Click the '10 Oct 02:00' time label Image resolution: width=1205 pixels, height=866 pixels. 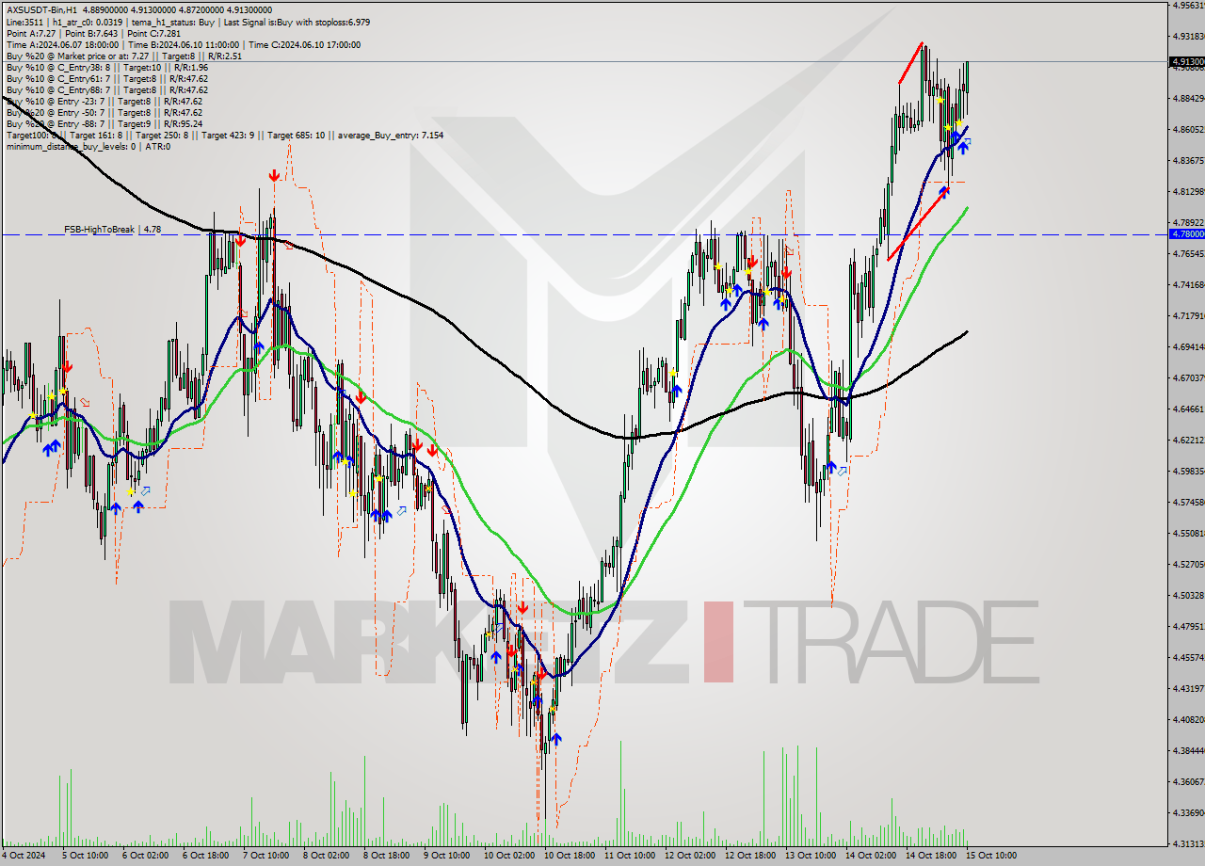tap(508, 856)
